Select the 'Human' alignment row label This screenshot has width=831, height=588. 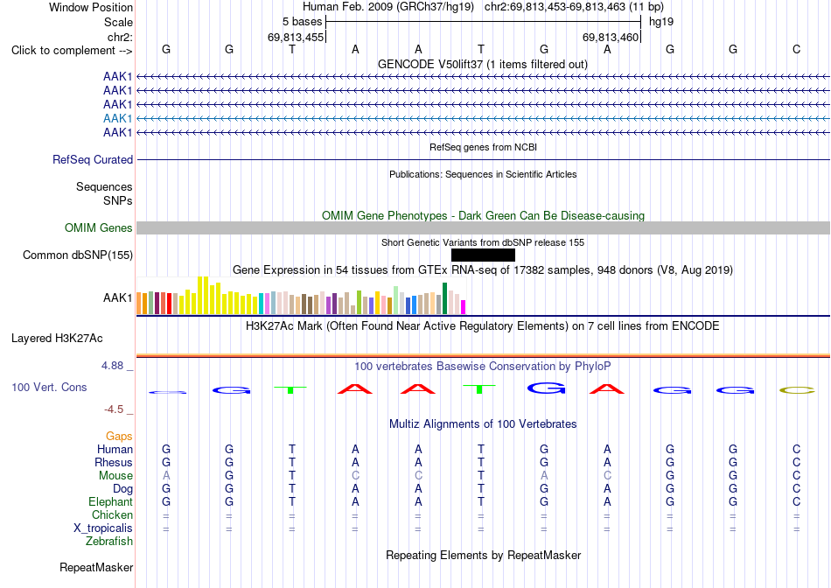(x=115, y=449)
